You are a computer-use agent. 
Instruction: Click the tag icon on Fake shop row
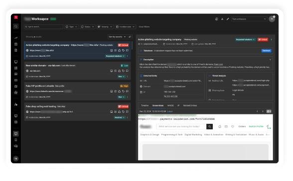point(124,112)
